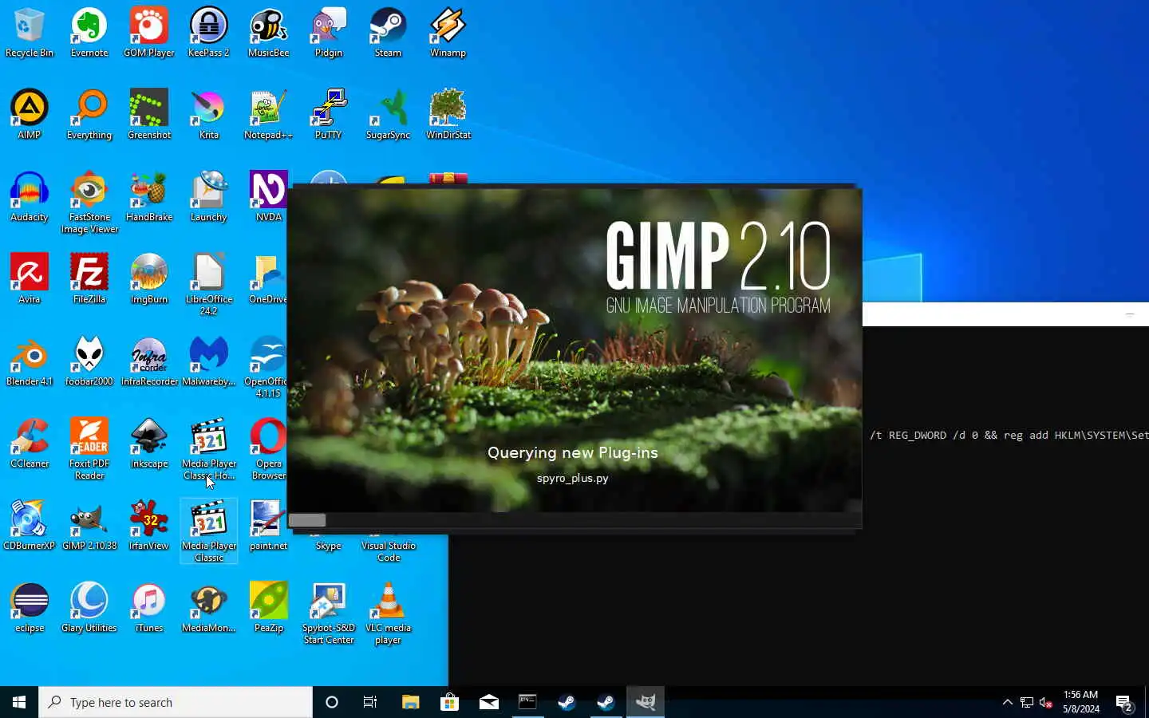Select the OneDrive desktop shortcut
The width and height of the screenshot is (1149, 718).
click(x=267, y=279)
